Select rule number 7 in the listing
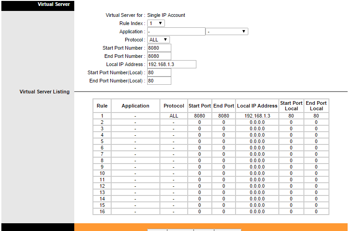 click(102, 154)
